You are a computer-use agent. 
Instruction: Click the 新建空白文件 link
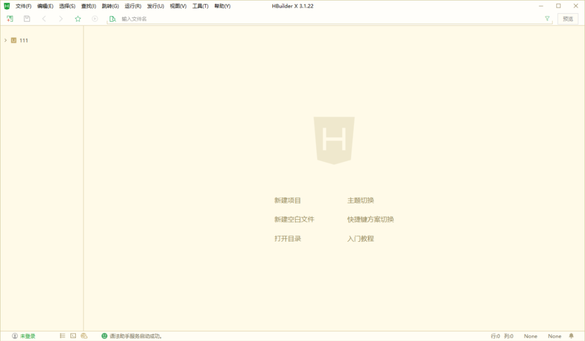point(294,220)
